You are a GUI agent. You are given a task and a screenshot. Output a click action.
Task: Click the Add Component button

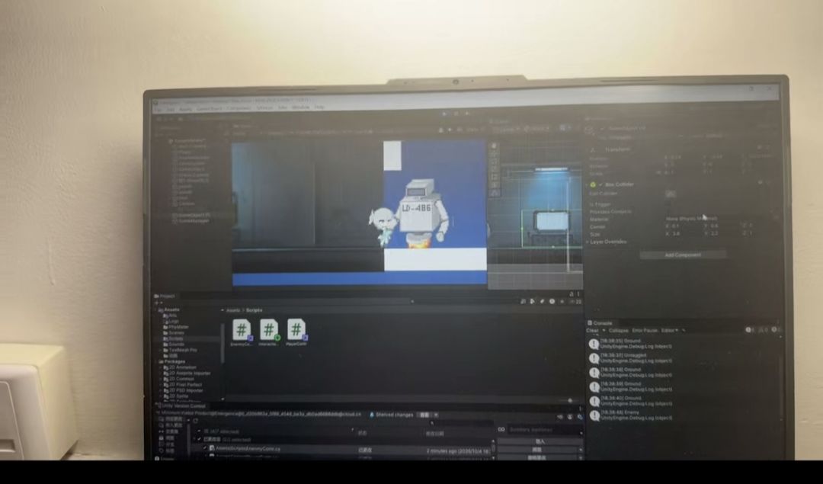pos(683,255)
